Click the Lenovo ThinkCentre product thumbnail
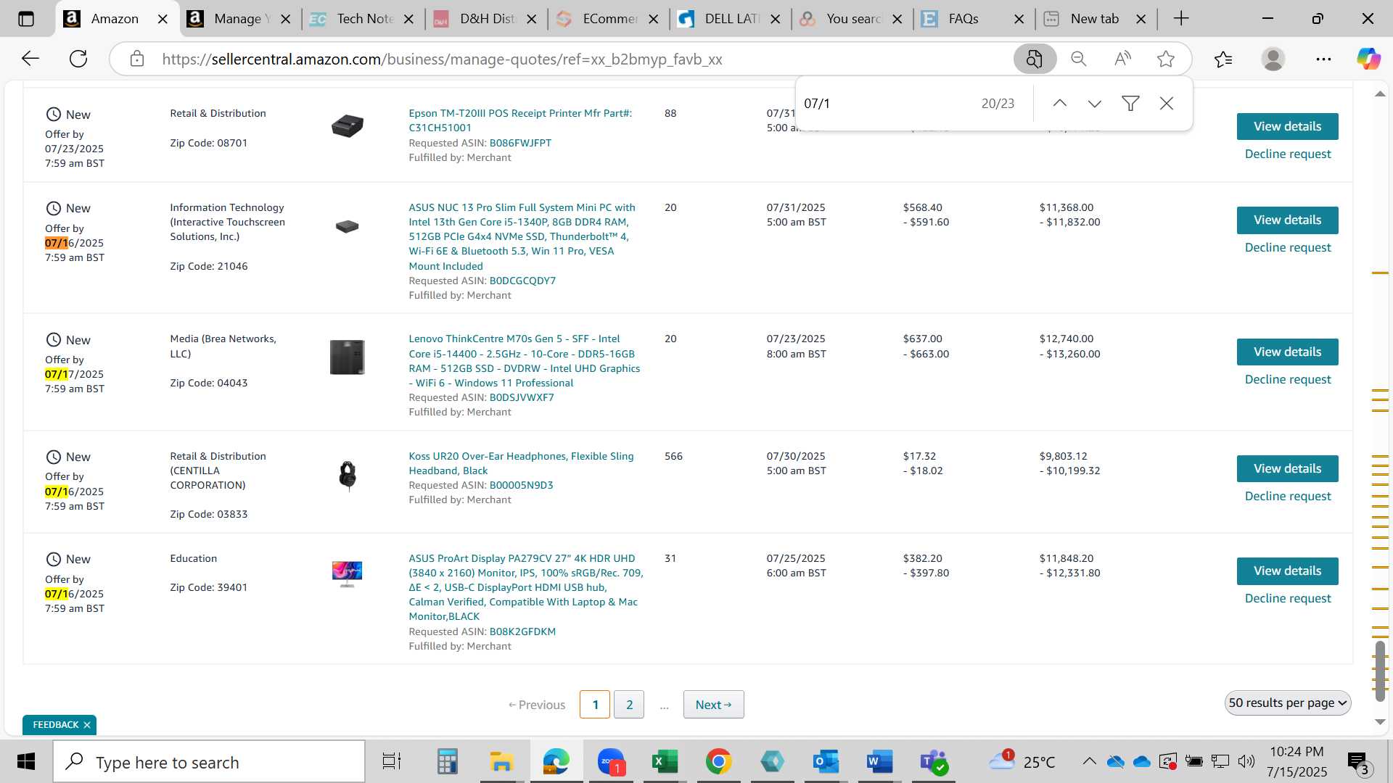1393x783 pixels. click(x=347, y=357)
